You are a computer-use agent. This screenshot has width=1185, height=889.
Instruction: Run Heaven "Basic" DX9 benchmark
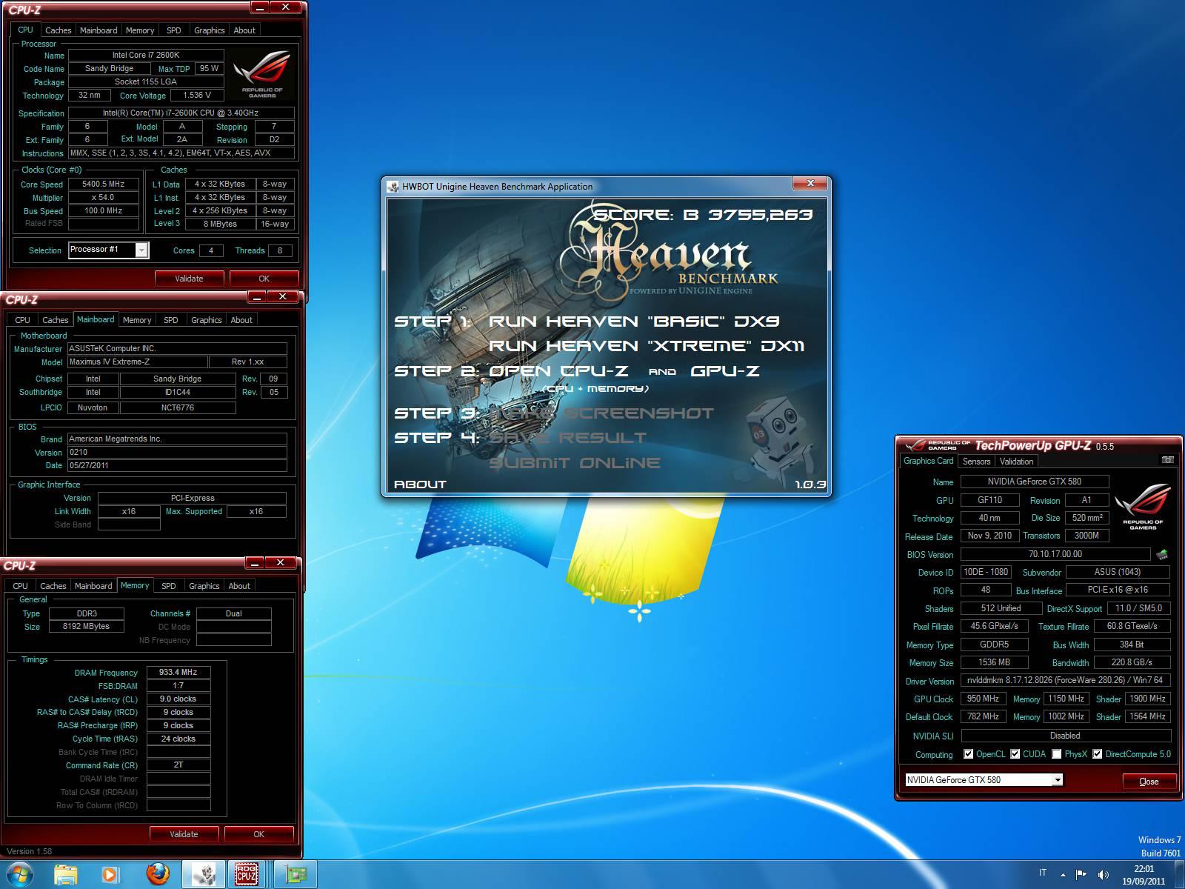(x=634, y=322)
